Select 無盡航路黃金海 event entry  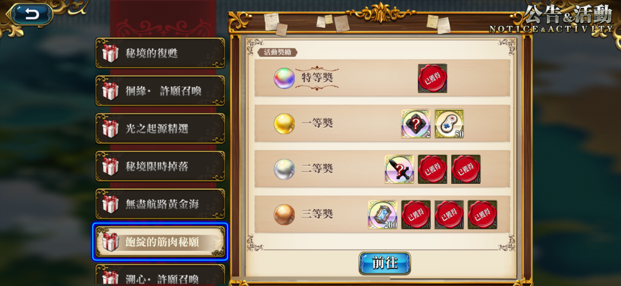(160, 204)
